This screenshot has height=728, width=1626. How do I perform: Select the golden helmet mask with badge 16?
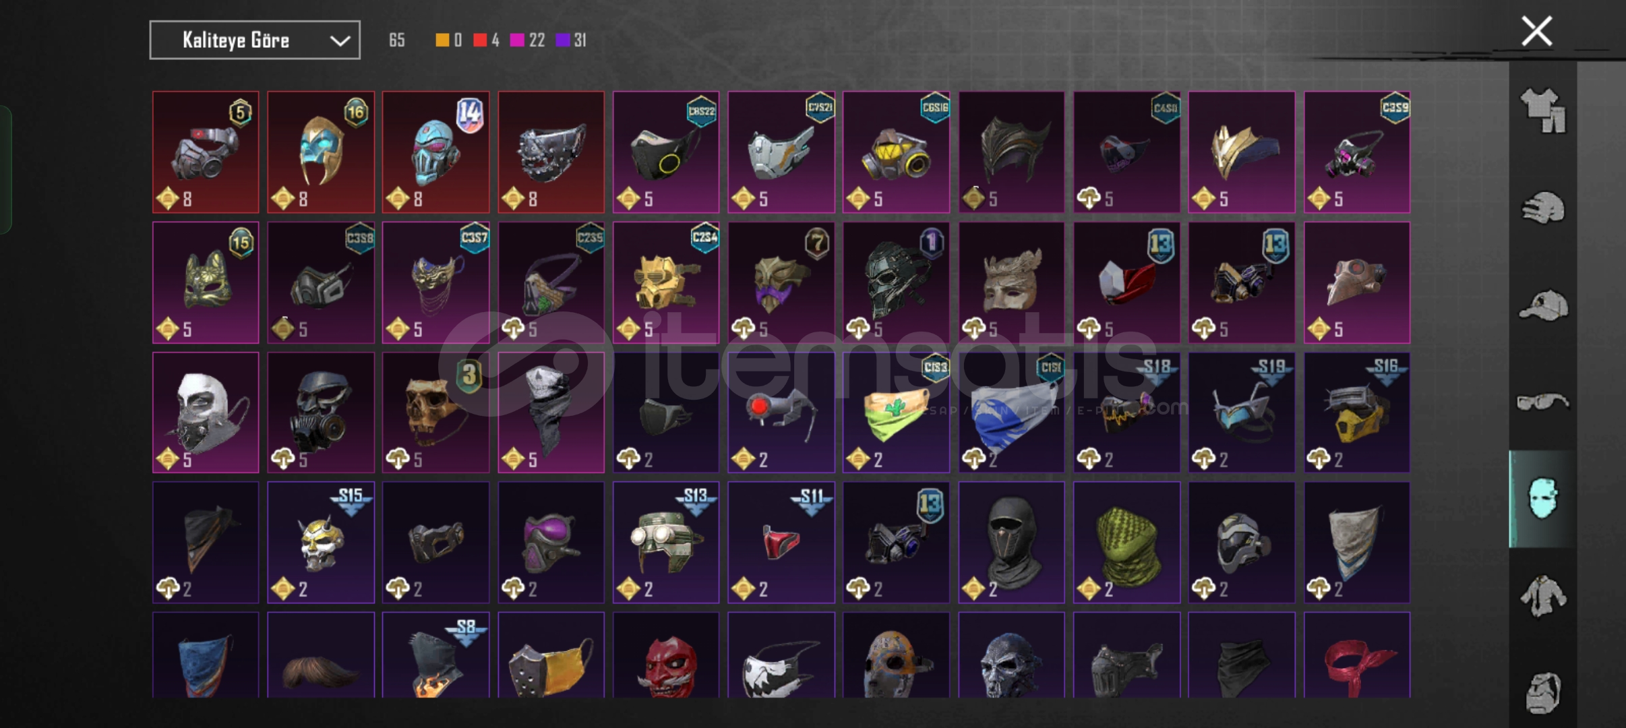pos(321,152)
